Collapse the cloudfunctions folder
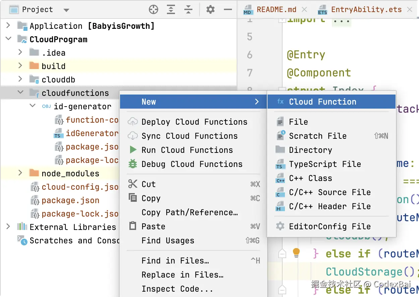The width and height of the screenshot is (419, 297). pyautogui.click(x=20, y=93)
